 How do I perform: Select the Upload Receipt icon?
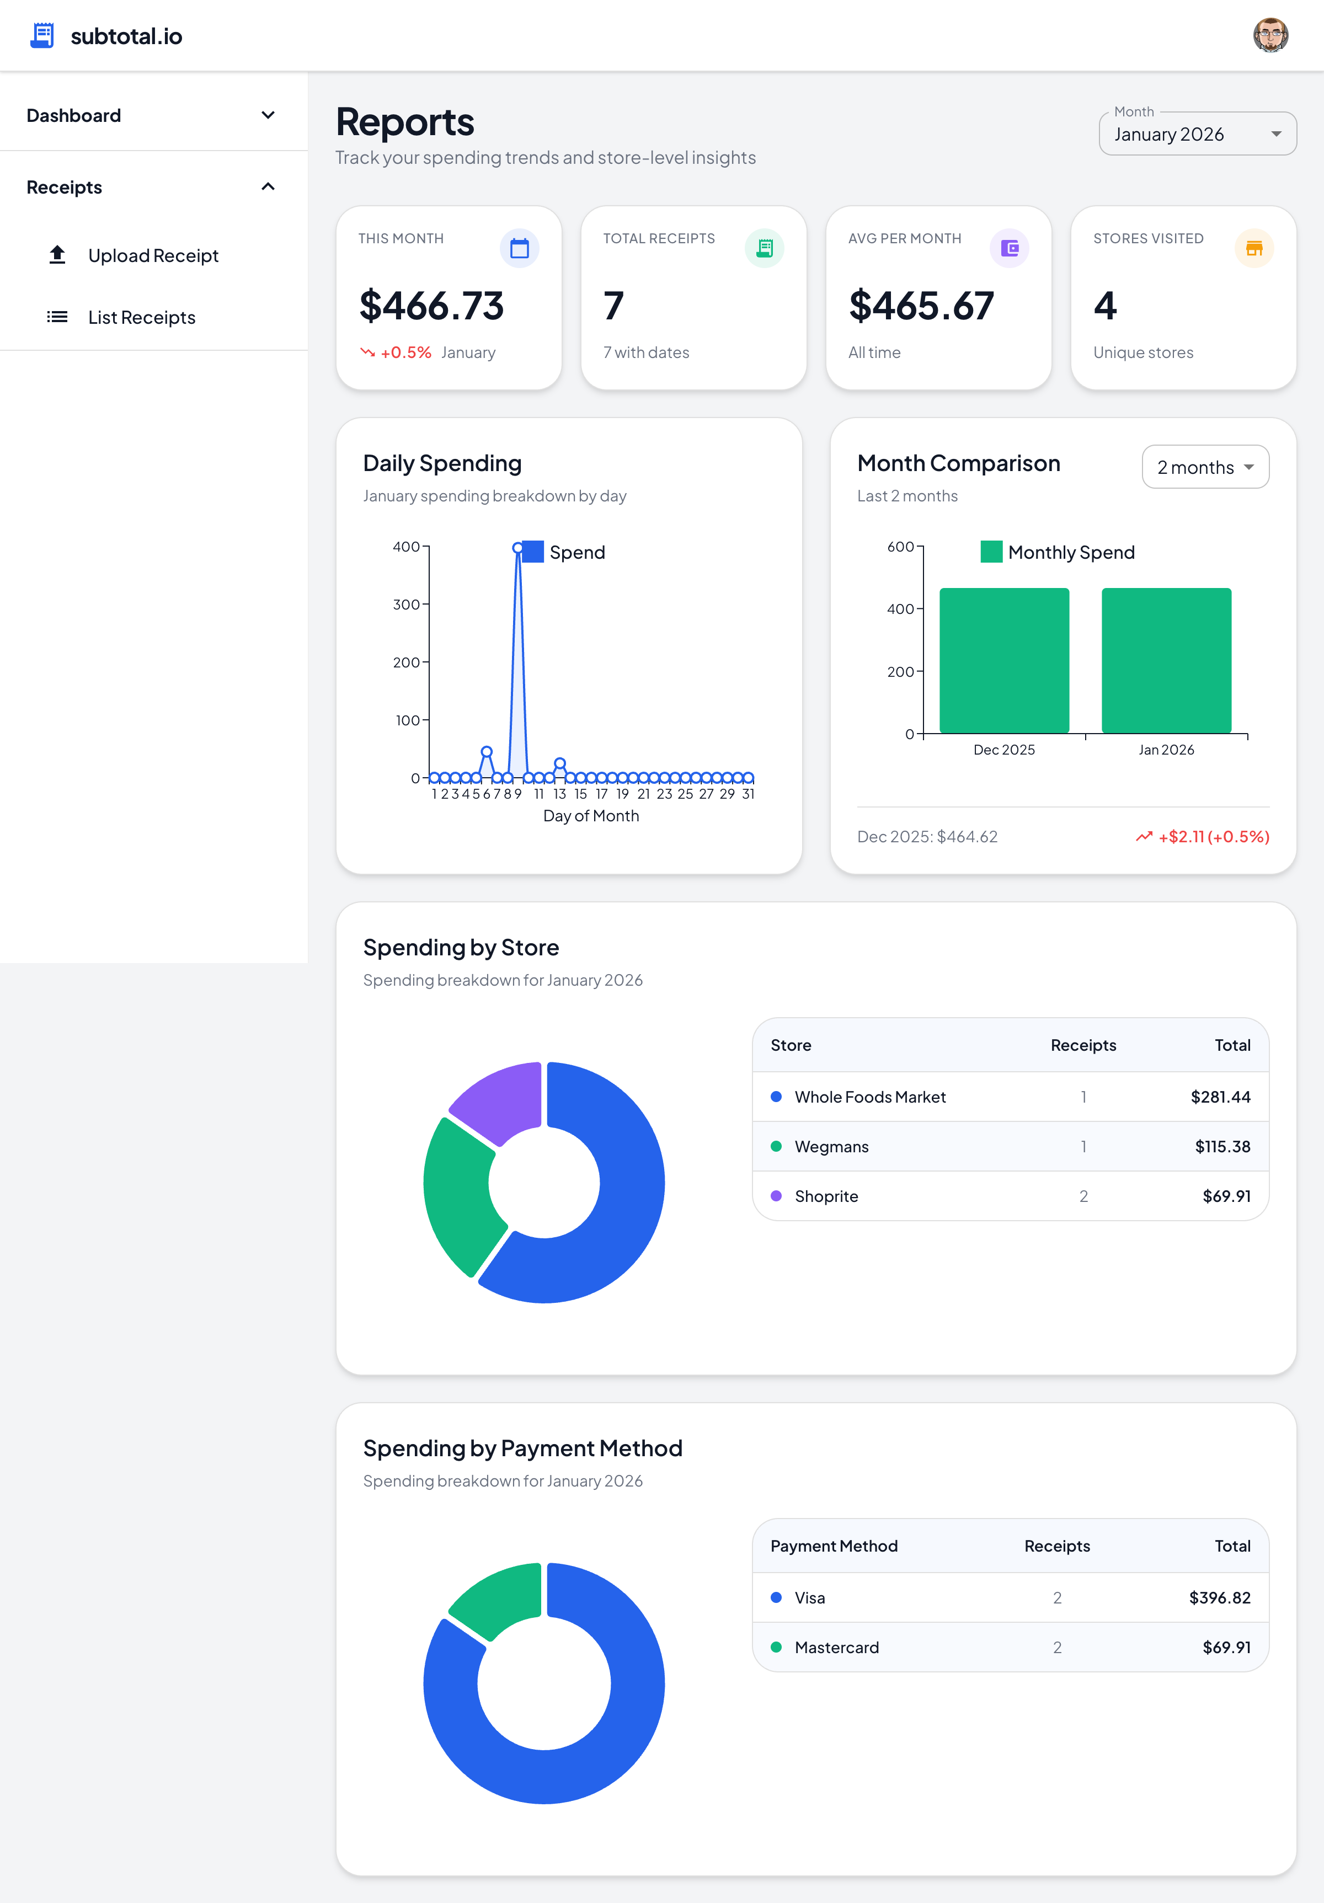(x=56, y=254)
